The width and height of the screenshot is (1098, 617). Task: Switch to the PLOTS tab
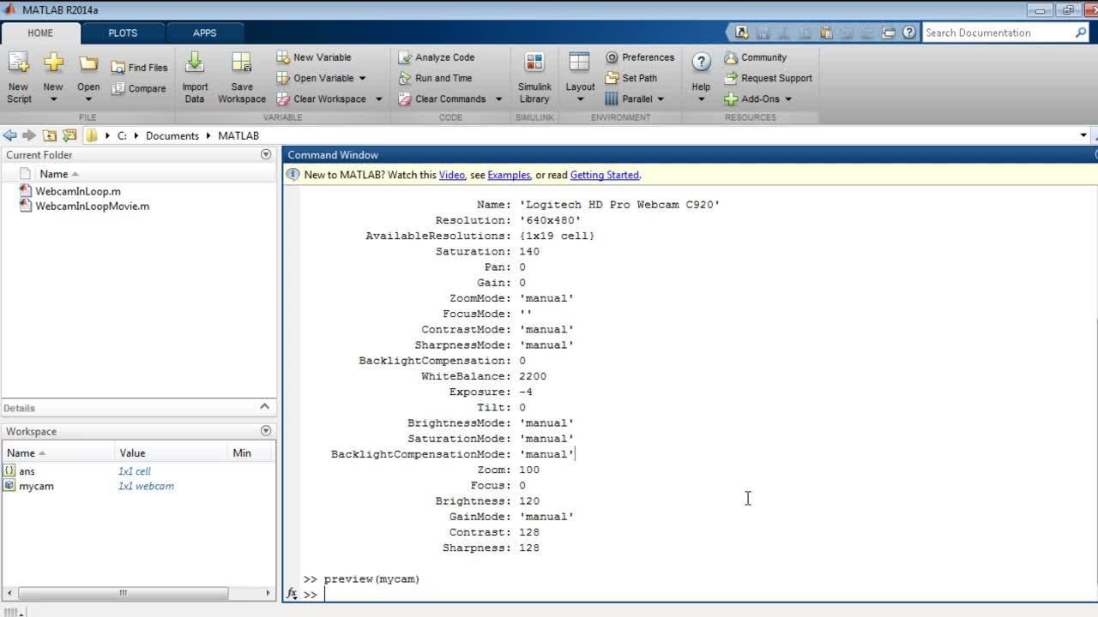[123, 33]
